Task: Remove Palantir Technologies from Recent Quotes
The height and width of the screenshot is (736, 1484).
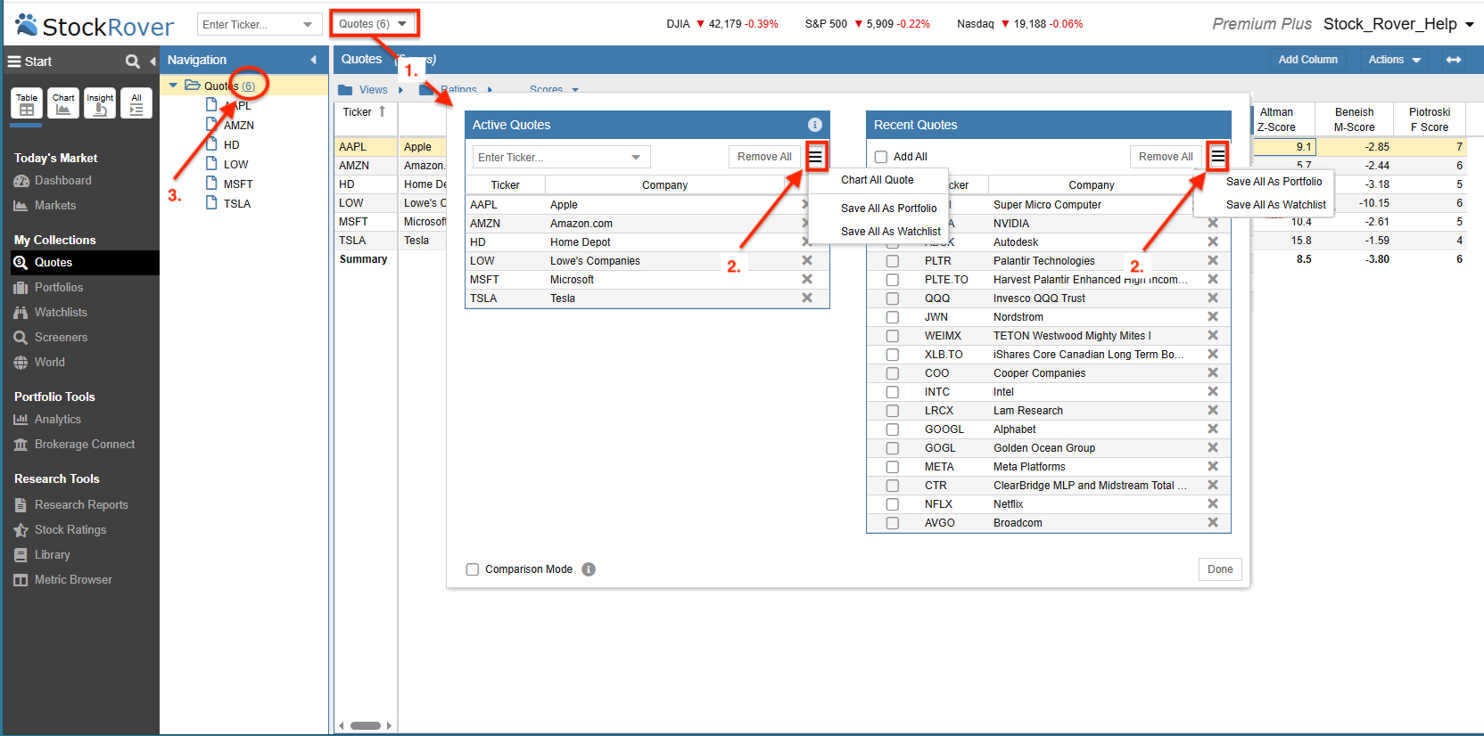Action: pyautogui.click(x=1213, y=260)
